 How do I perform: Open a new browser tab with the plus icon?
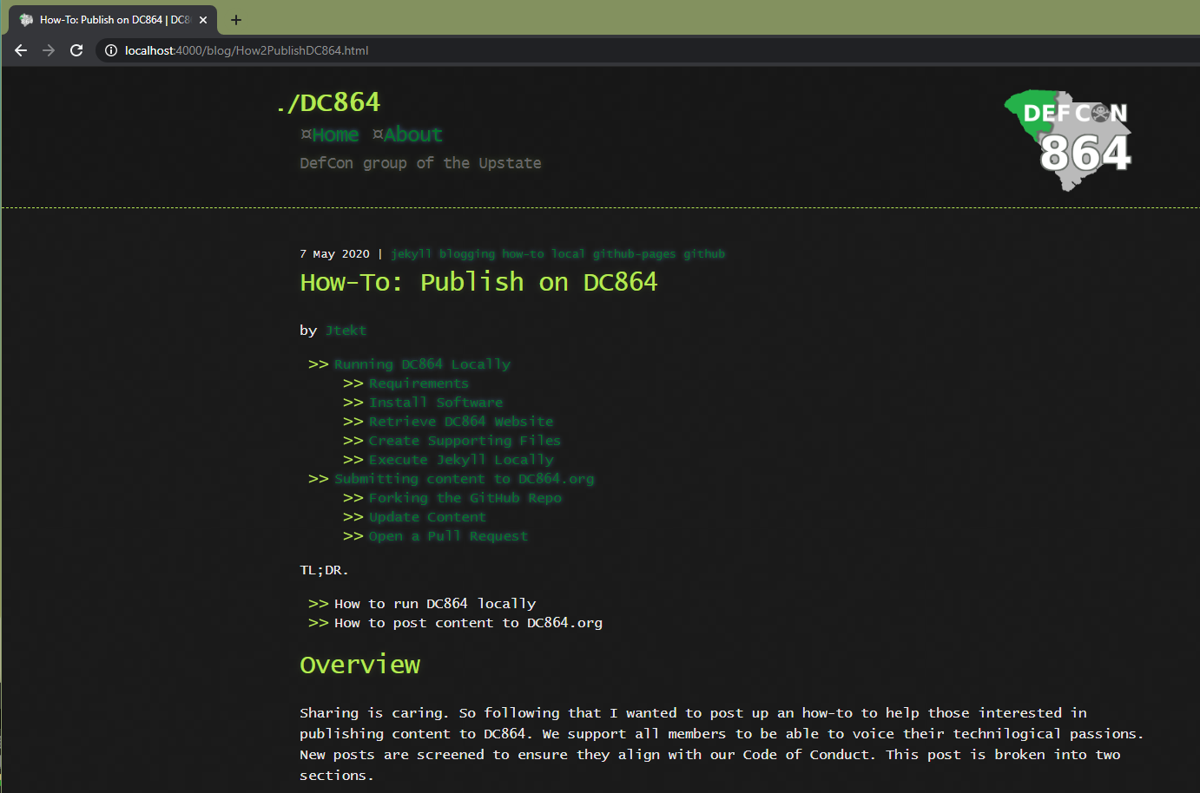(235, 19)
